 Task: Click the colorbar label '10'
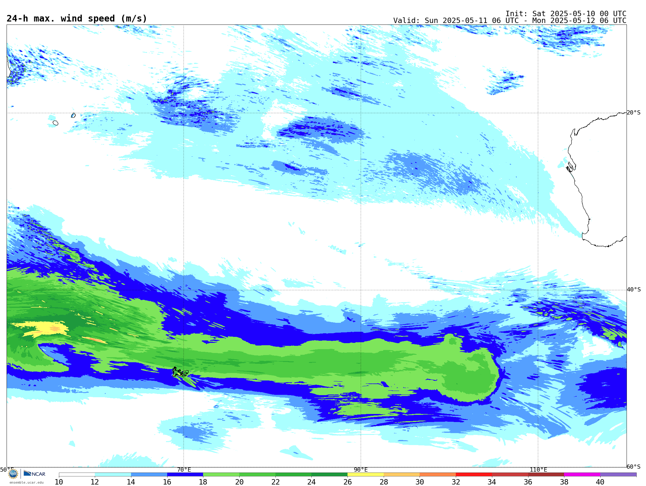point(59,482)
